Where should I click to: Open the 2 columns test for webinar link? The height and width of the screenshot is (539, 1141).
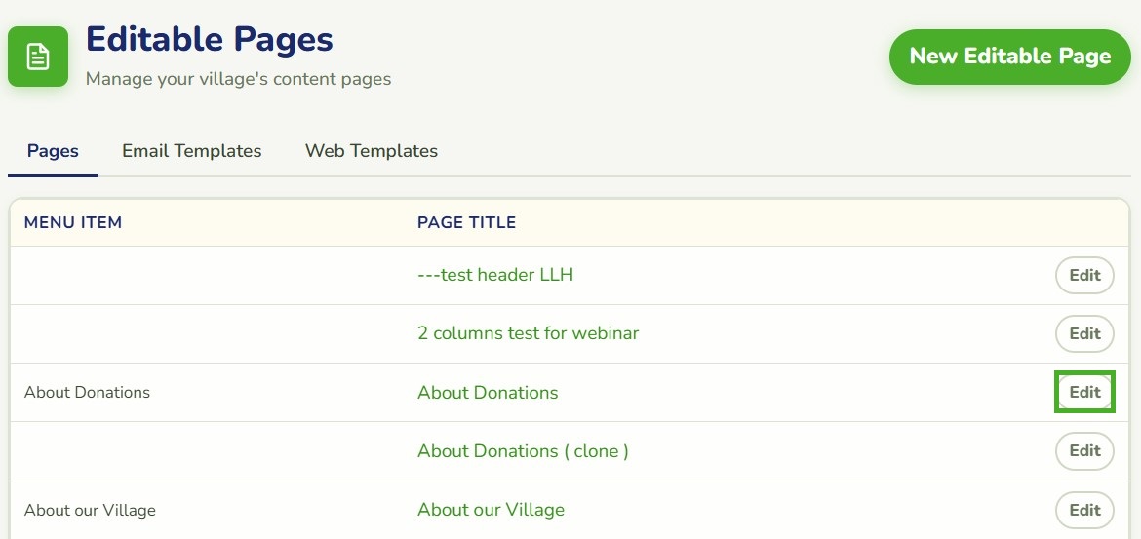(529, 333)
